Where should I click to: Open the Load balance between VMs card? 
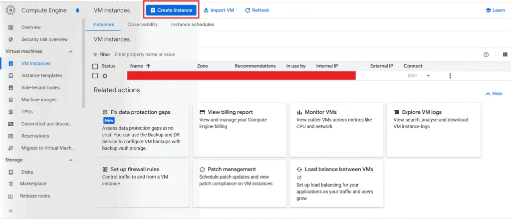336,183
